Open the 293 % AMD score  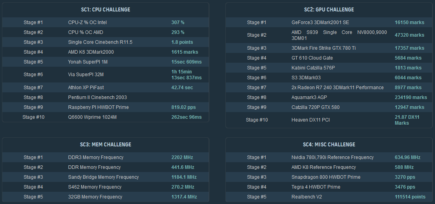[x=178, y=32]
